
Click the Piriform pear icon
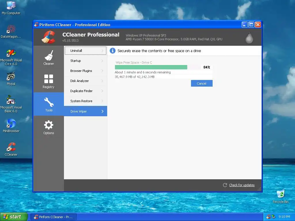249,38
